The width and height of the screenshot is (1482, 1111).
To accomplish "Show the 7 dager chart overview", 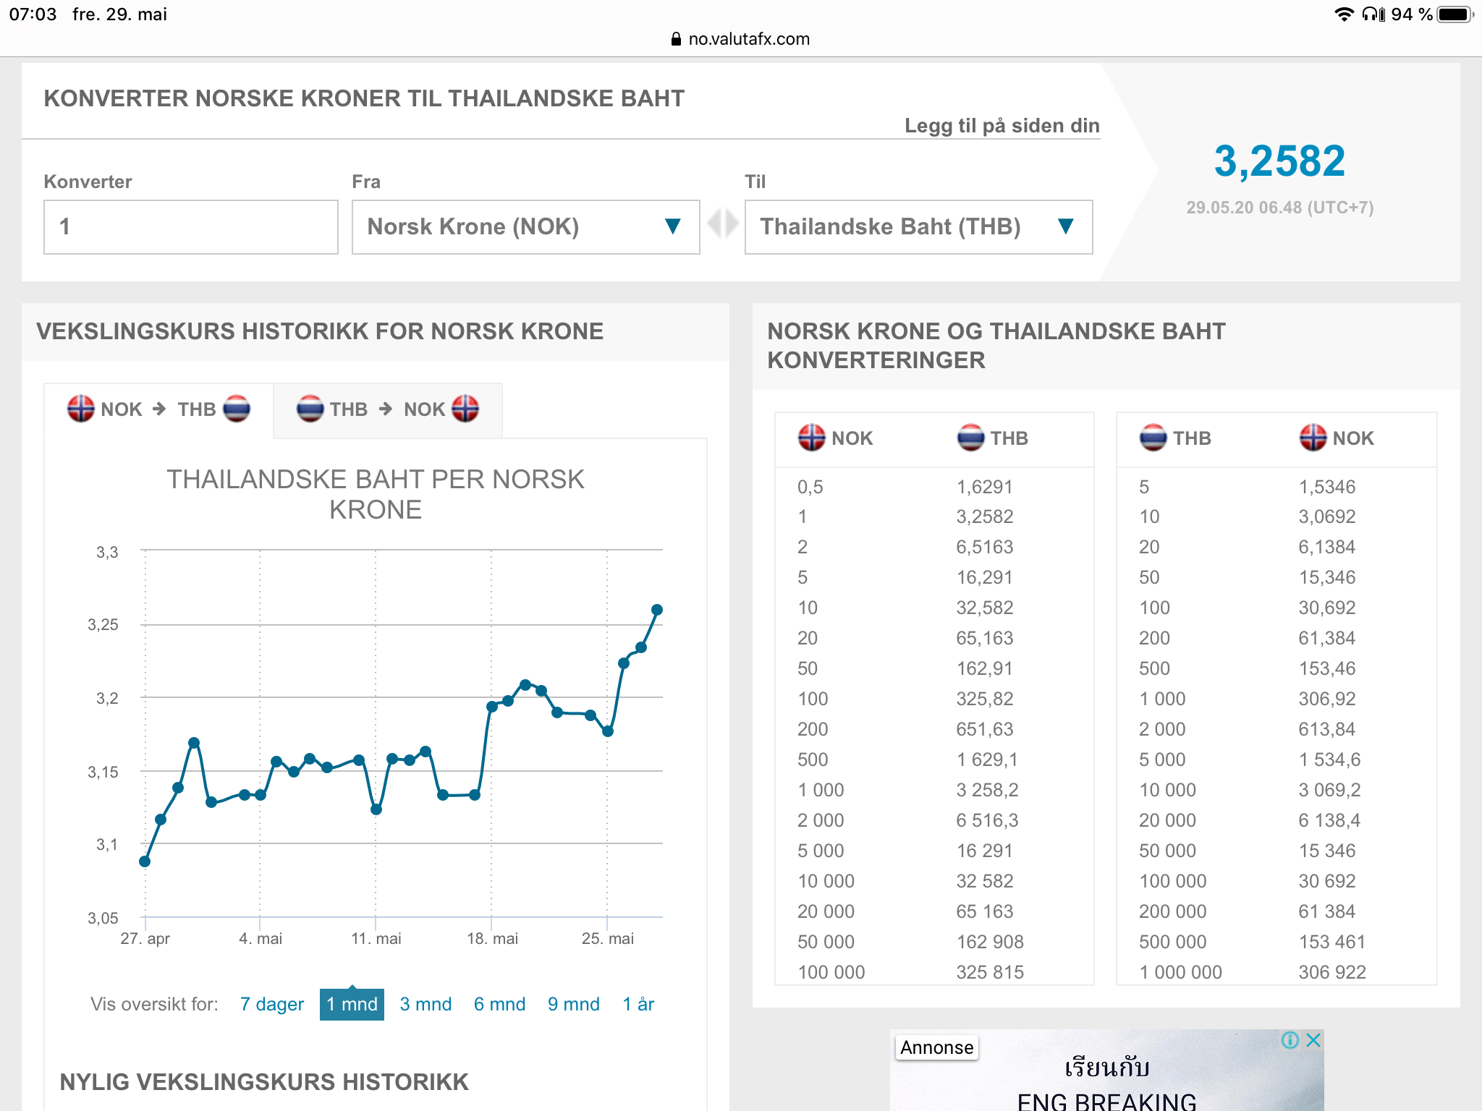I will click(x=272, y=1004).
